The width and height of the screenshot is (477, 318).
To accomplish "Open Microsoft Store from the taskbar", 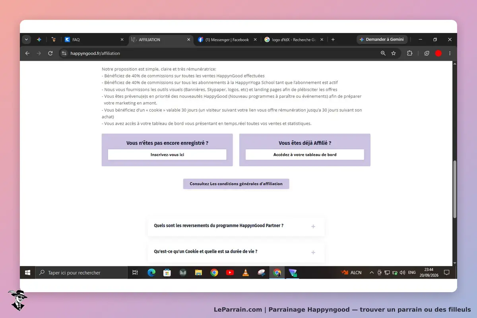I will pos(167,273).
